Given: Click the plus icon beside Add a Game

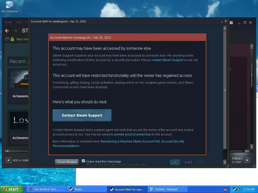Looking at the screenshot, I should point(8,160).
